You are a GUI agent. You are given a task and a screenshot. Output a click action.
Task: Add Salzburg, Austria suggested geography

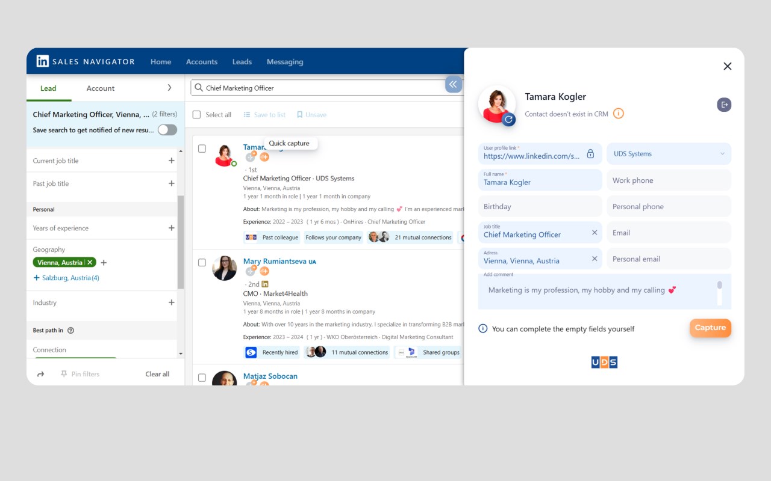click(66, 278)
